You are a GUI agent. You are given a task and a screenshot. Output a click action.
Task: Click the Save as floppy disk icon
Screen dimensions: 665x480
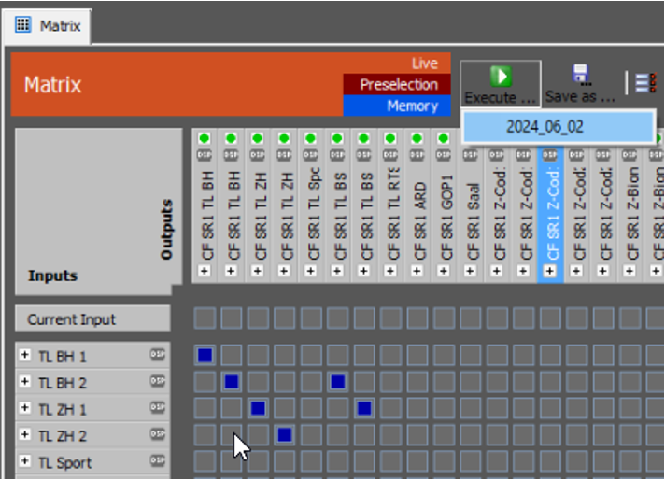coord(581,74)
